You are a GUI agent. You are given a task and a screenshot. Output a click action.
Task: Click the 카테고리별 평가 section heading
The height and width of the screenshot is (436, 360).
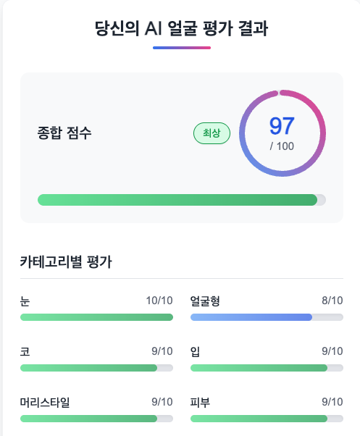[66, 261]
